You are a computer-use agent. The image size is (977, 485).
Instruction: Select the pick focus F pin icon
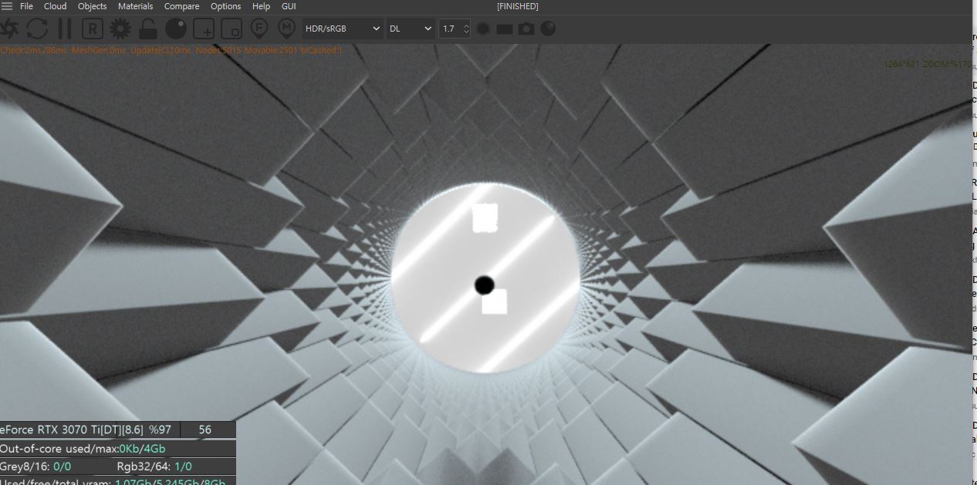click(x=259, y=29)
